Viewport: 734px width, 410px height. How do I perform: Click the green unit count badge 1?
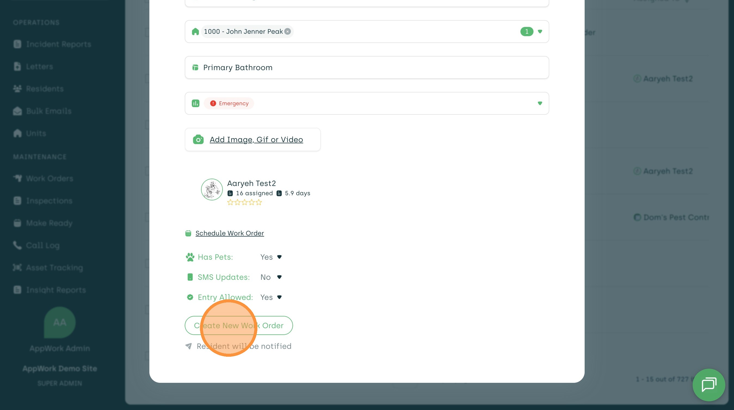click(x=527, y=31)
